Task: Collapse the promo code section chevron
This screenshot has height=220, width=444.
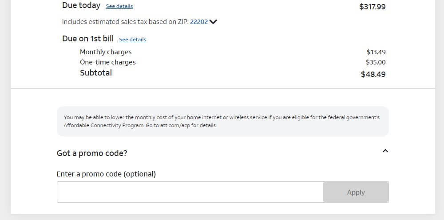Action: click(385, 151)
